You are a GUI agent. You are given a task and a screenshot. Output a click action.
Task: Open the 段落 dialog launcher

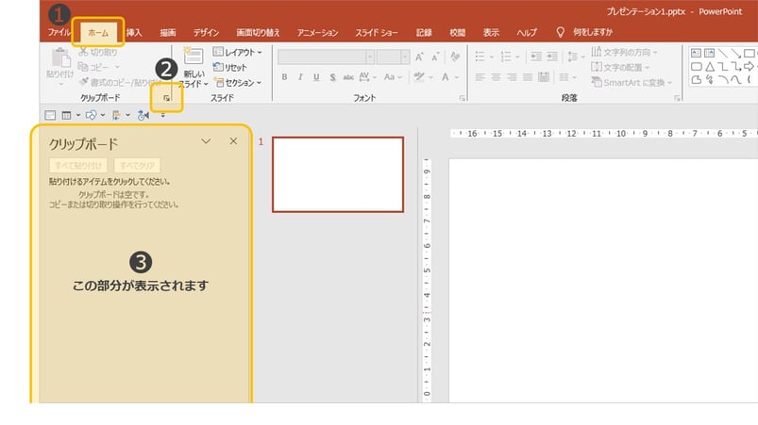point(677,98)
